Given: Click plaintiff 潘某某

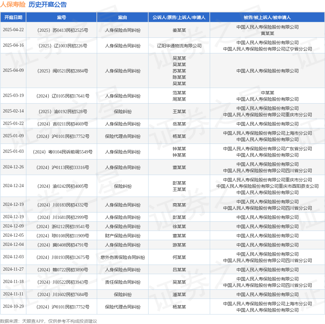Looking at the screenshot, I should pyautogui.click(x=179, y=294).
